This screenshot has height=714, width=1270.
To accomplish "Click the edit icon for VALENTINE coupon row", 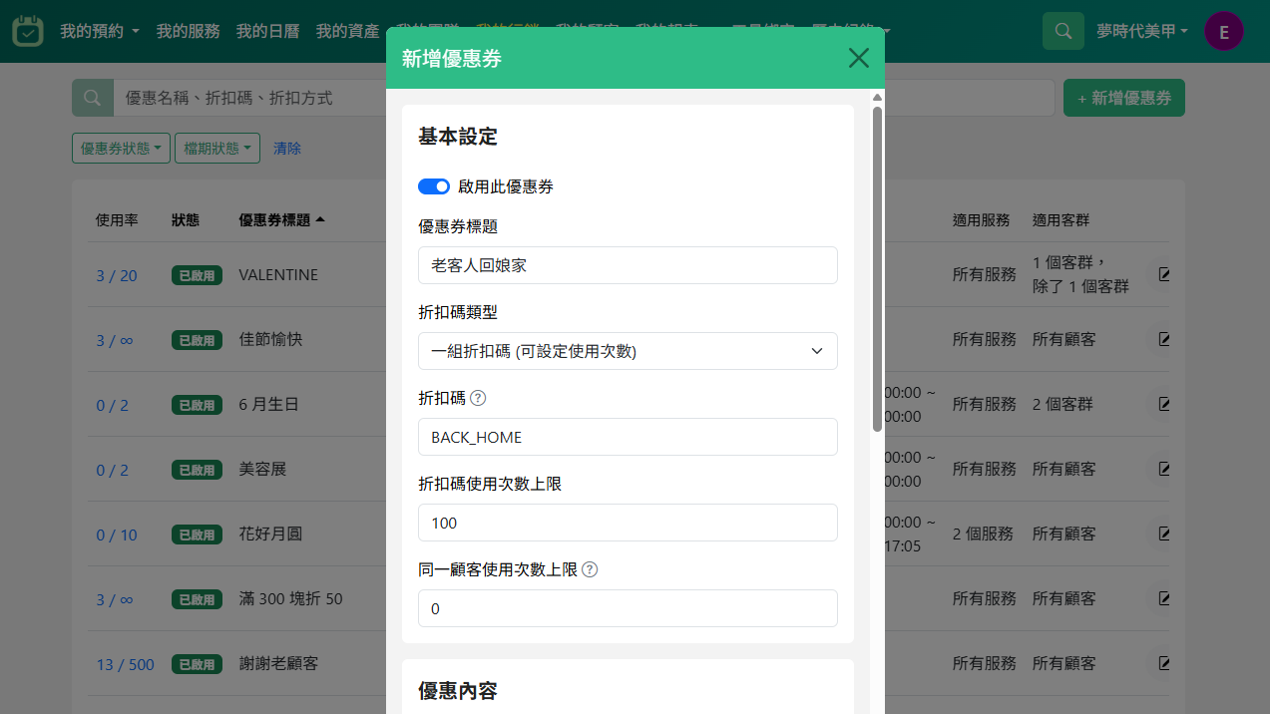I will click(1163, 274).
